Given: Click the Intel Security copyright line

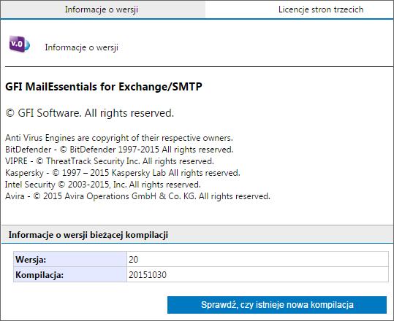Looking at the screenshot, I should pyautogui.click(x=103, y=185).
